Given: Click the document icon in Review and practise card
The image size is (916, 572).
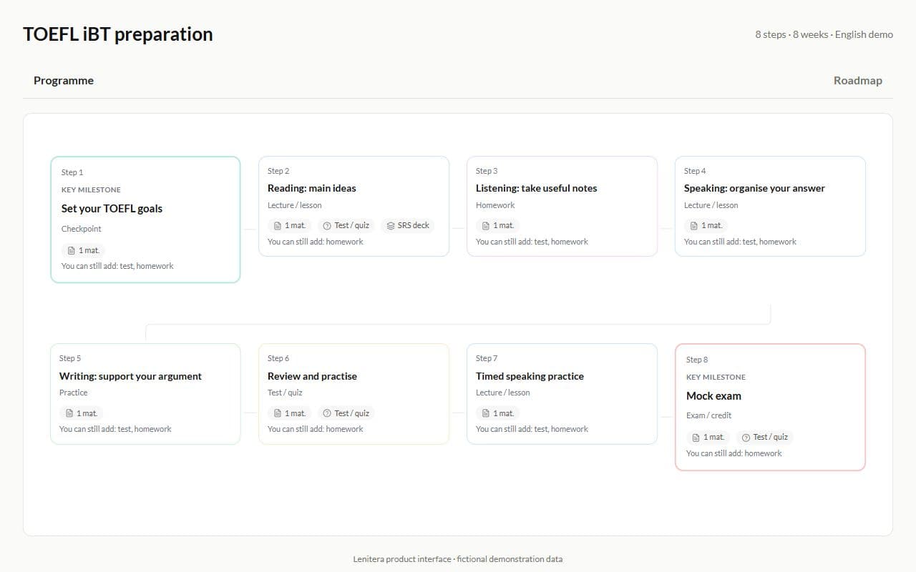Looking at the screenshot, I should click(278, 413).
